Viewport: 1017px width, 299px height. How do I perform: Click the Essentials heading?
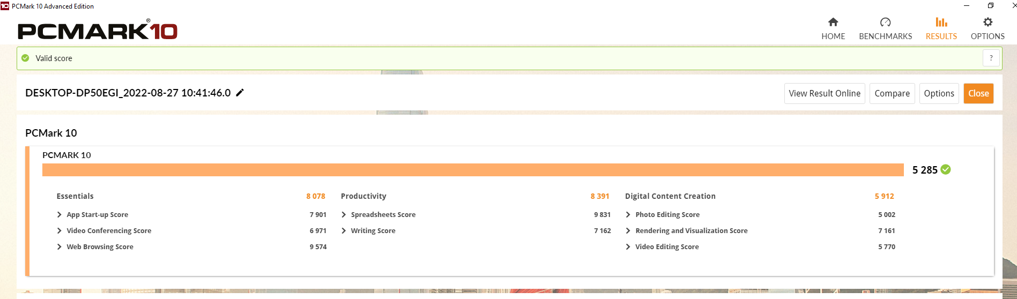75,196
